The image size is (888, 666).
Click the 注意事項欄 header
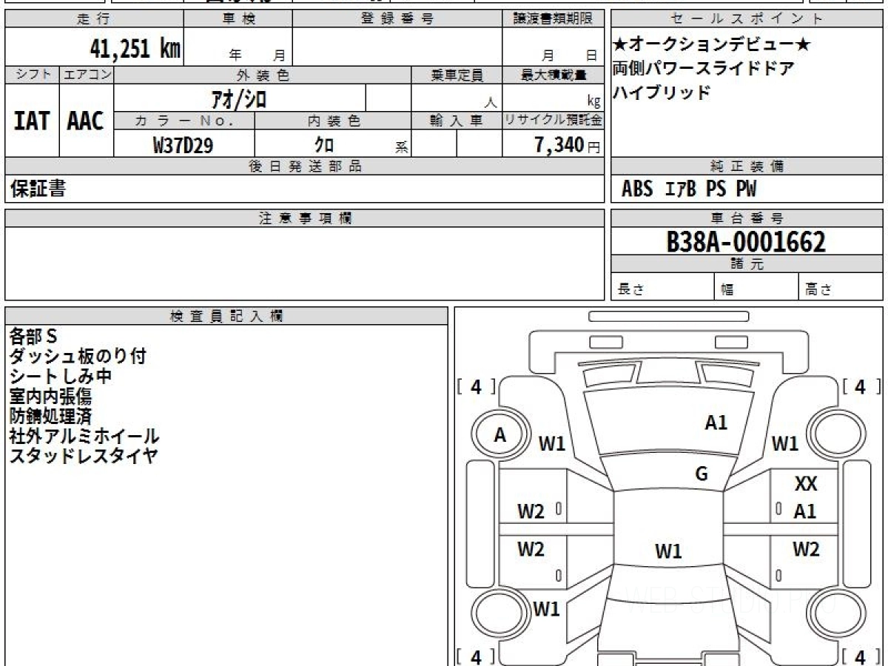[305, 218]
